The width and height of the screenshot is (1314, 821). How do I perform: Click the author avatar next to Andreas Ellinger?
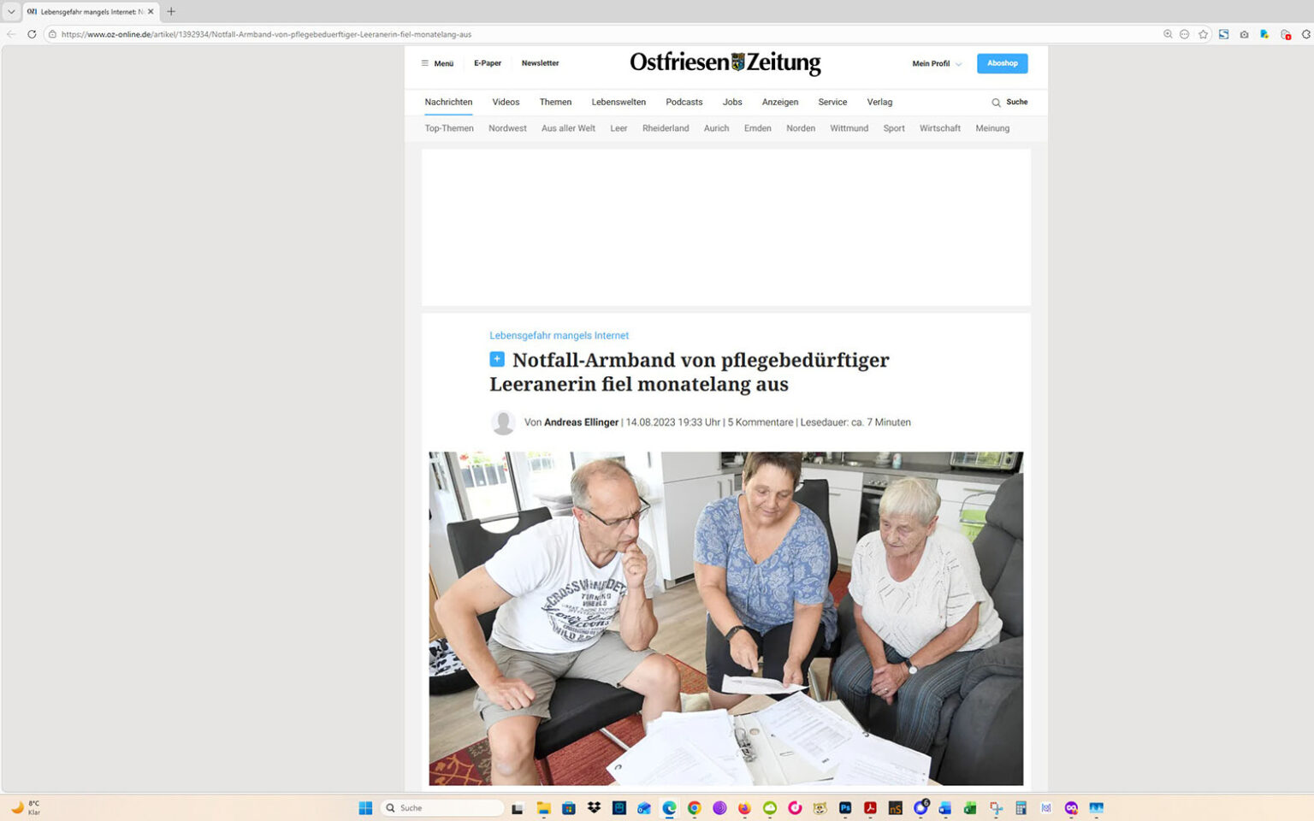click(x=503, y=422)
